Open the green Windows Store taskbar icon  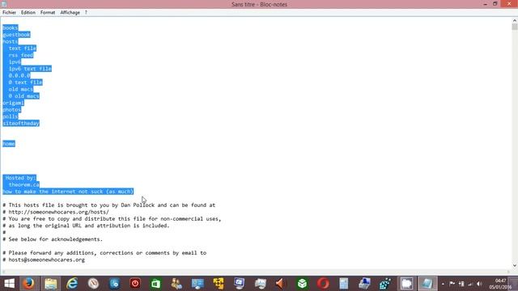point(155,284)
